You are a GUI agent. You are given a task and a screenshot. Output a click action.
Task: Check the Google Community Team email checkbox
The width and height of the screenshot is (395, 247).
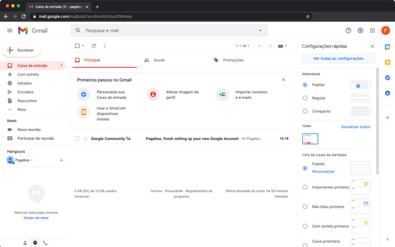click(x=77, y=138)
